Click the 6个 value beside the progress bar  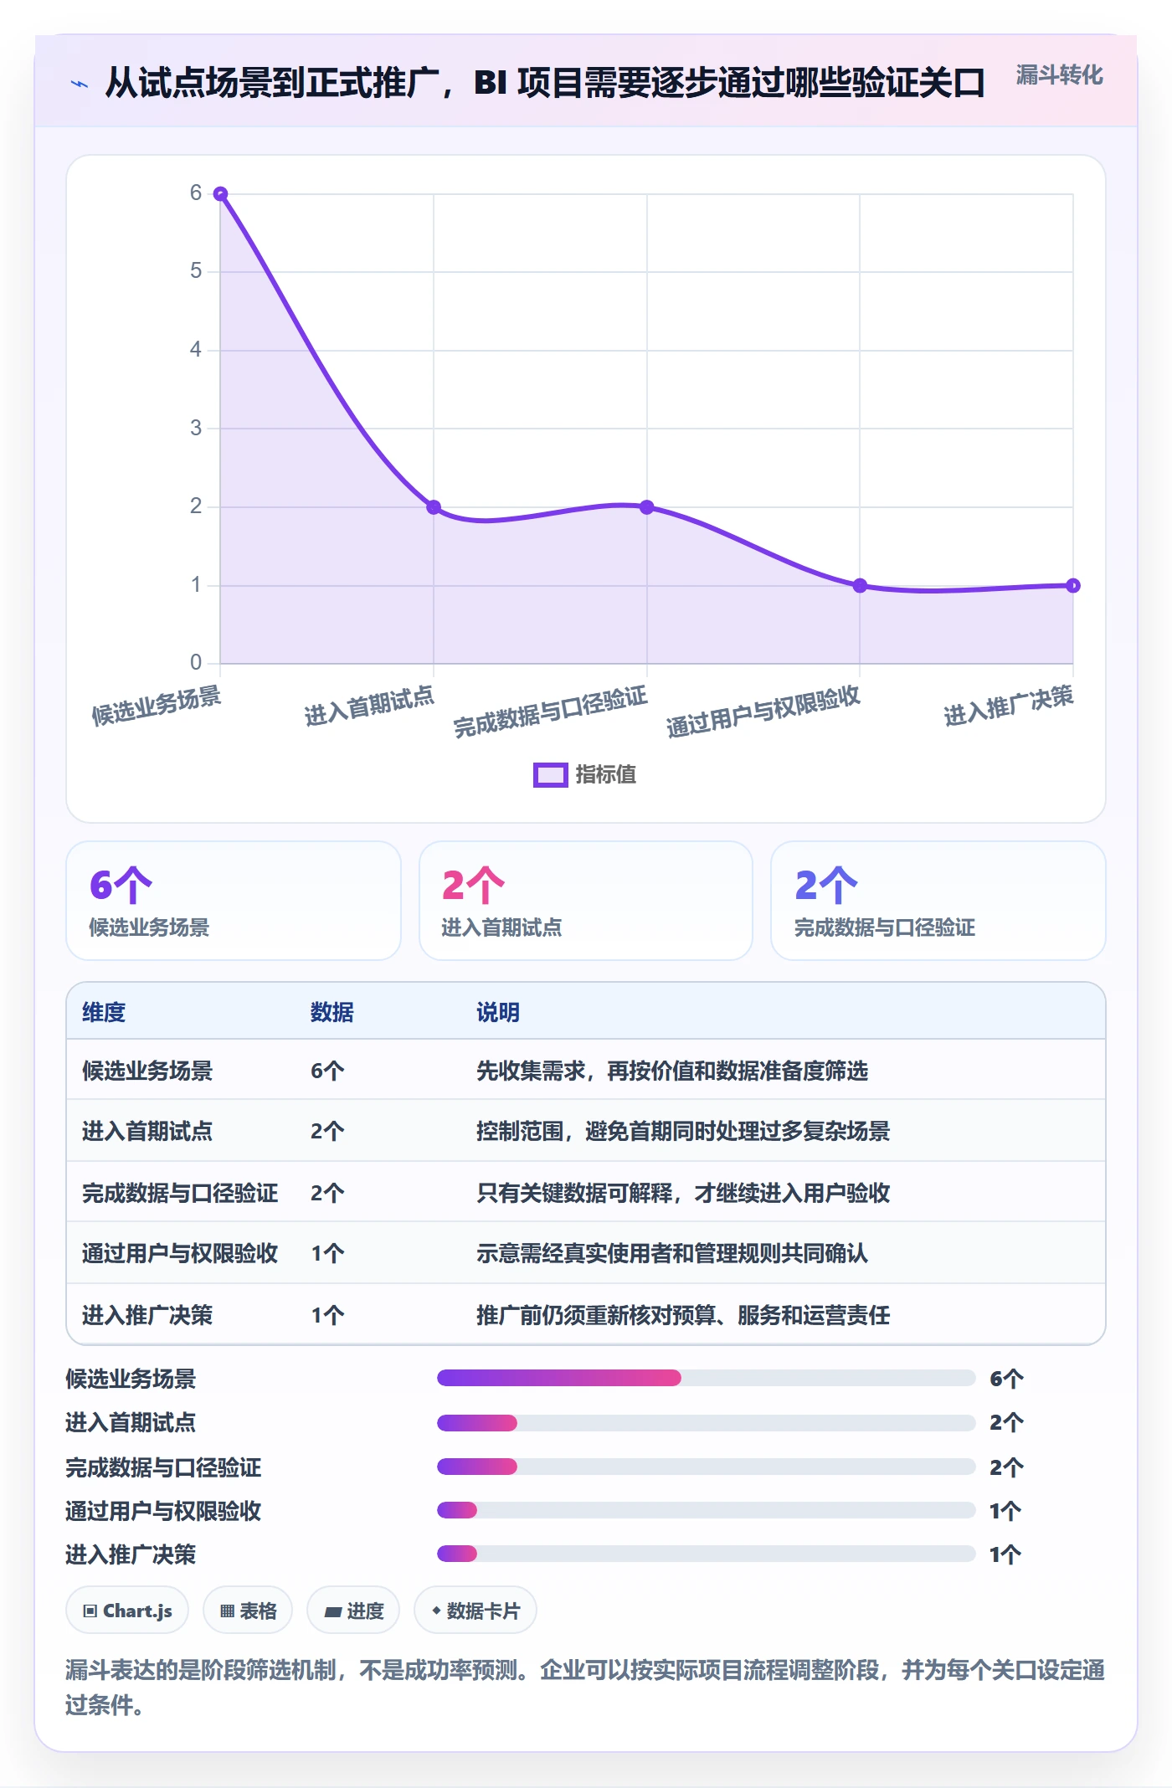1007,1379
